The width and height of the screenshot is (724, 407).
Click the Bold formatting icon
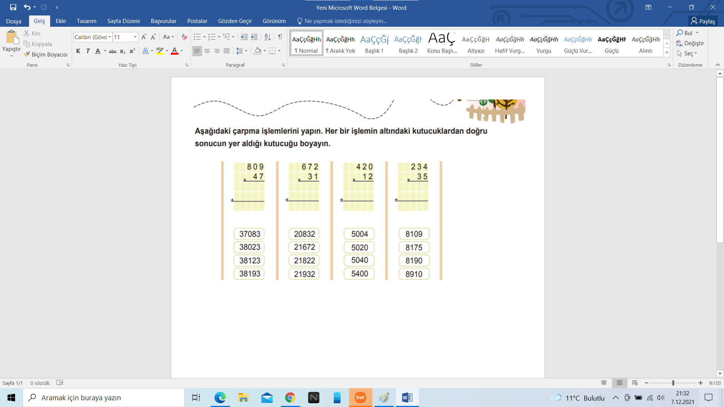point(78,51)
